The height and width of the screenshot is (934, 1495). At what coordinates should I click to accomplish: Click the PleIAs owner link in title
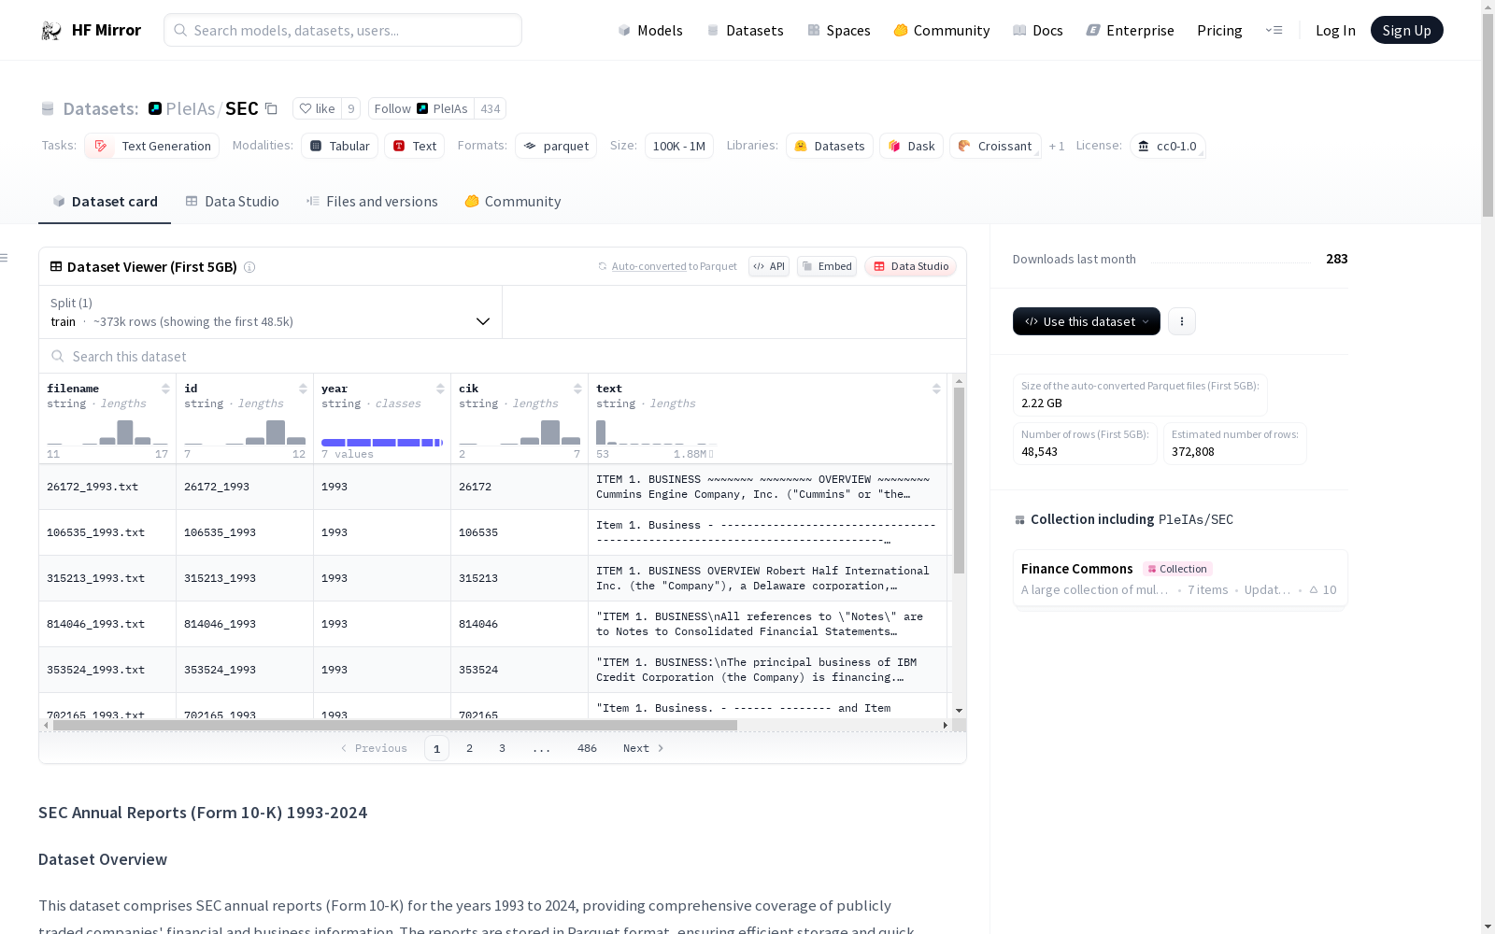coord(191,108)
